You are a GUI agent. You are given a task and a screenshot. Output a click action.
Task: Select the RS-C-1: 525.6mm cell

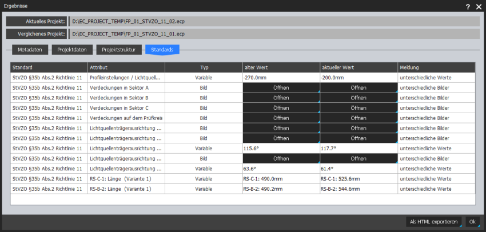click(x=358, y=179)
